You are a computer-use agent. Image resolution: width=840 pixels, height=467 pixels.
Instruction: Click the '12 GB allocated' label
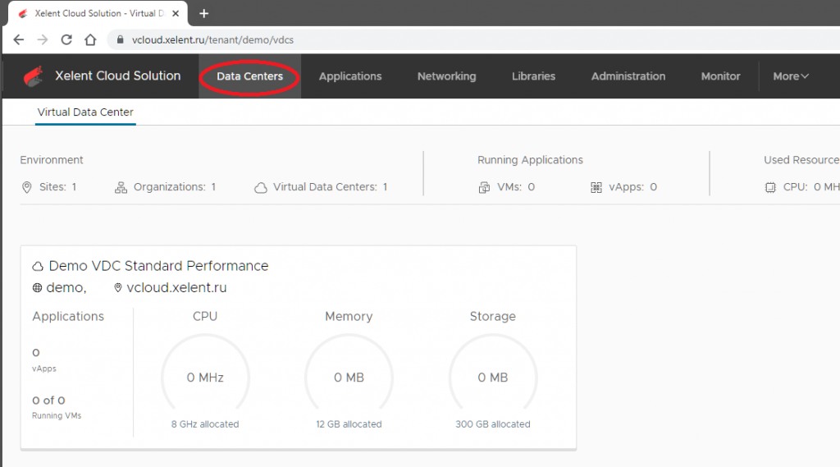click(349, 424)
